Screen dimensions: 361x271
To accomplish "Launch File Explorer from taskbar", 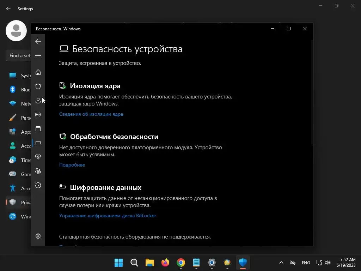I will click(x=149, y=263).
